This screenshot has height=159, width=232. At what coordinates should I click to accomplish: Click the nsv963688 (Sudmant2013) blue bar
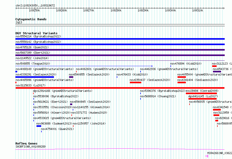point(39,126)
